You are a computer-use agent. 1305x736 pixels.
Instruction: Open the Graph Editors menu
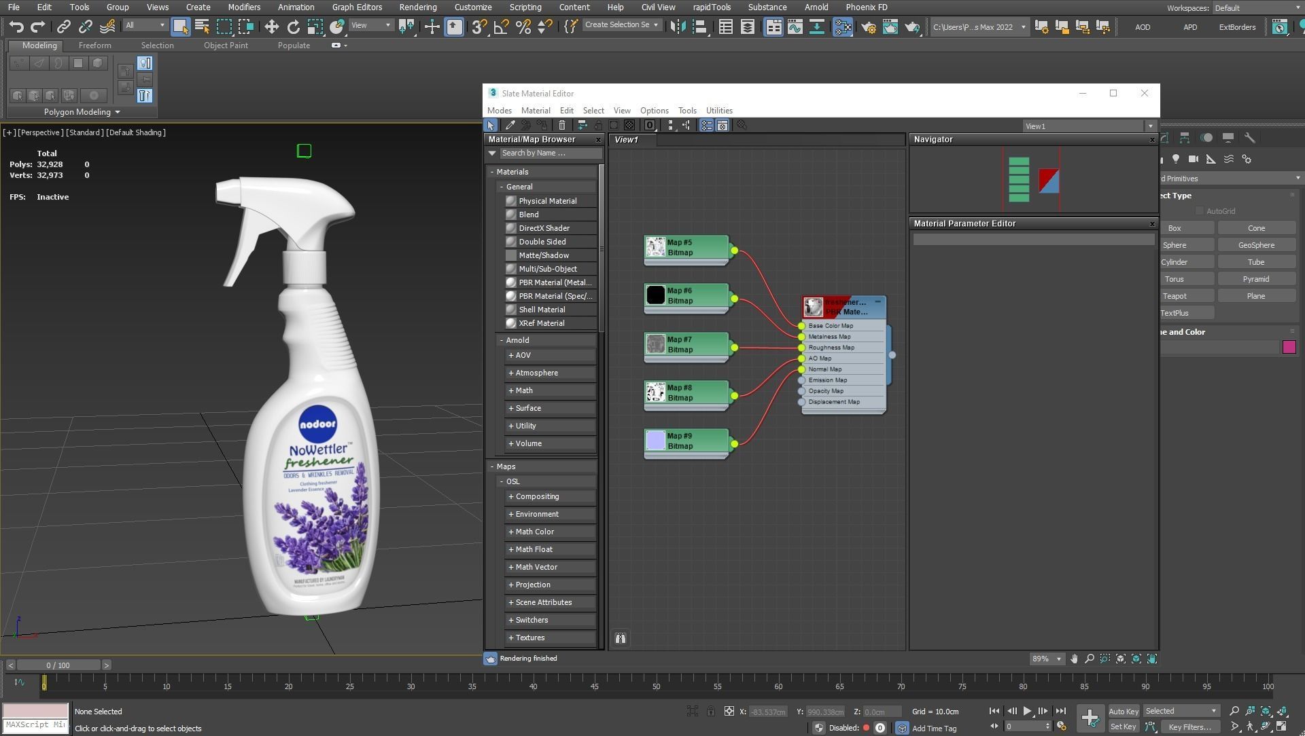point(357,7)
